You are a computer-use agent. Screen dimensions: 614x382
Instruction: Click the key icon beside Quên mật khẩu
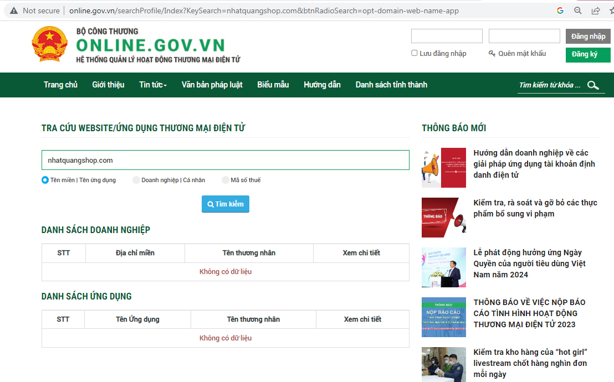click(x=492, y=54)
